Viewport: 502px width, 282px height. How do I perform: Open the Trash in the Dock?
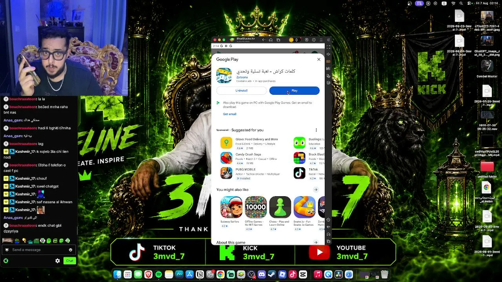pyautogui.click(x=384, y=275)
